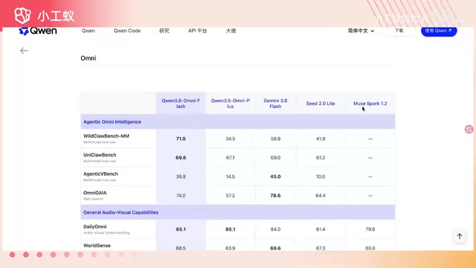Select the Qwen3.8-Omni-Flash column header
The width and height of the screenshot is (476, 268).
point(181,103)
